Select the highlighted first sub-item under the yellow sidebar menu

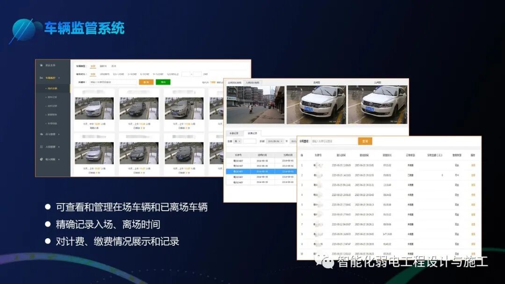click(52, 88)
